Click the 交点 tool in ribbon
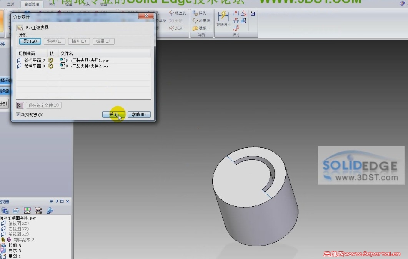The image size is (408, 259). [x=175, y=28]
